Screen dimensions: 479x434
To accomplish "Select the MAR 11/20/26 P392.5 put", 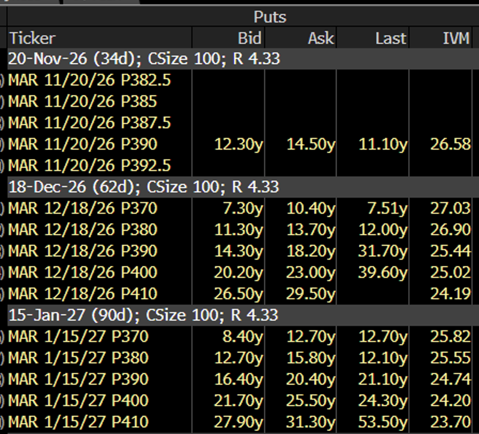I will (x=89, y=166).
